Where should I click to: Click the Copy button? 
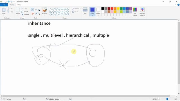point(10,12)
